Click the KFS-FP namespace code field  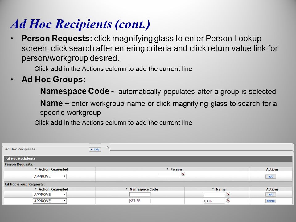tap(140, 201)
